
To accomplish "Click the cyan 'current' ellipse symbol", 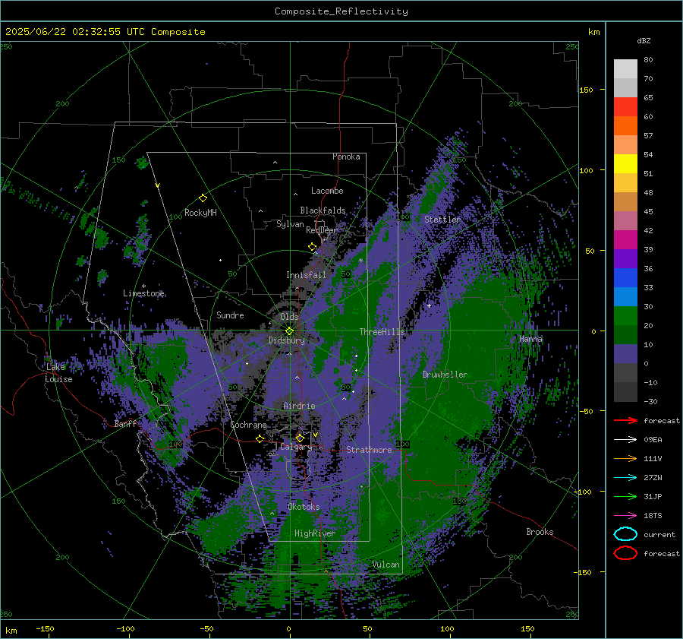I will click(x=625, y=534).
